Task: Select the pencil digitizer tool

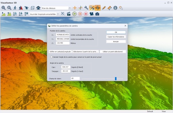Action: tap(104, 8)
